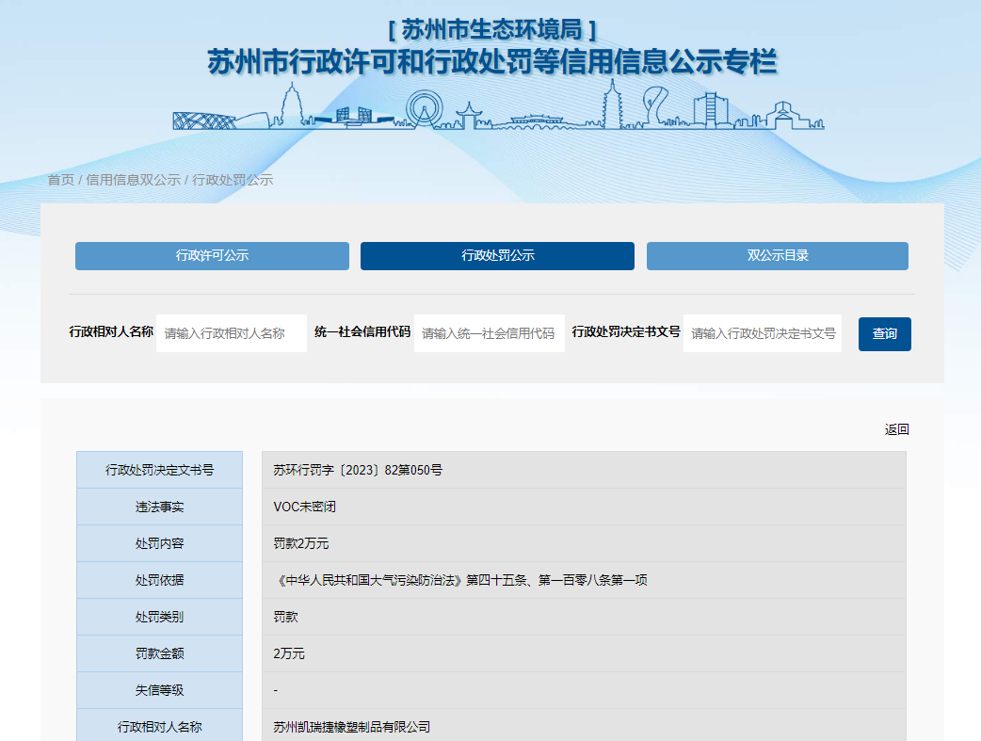The image size is (981, 741).
Task: Click the document number 苏环行罚字〔2023〕82第050号
Action: pos(358,470)
